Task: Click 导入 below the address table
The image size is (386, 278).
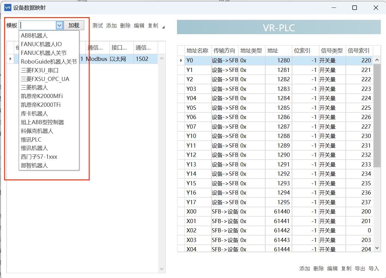Action: (374, 269)
